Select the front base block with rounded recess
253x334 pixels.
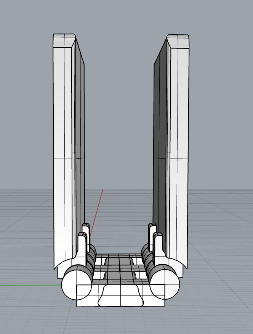pos(121,296)
